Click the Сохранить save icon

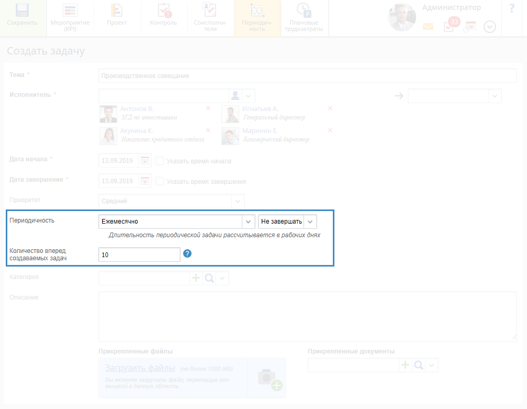coord(22,10)
